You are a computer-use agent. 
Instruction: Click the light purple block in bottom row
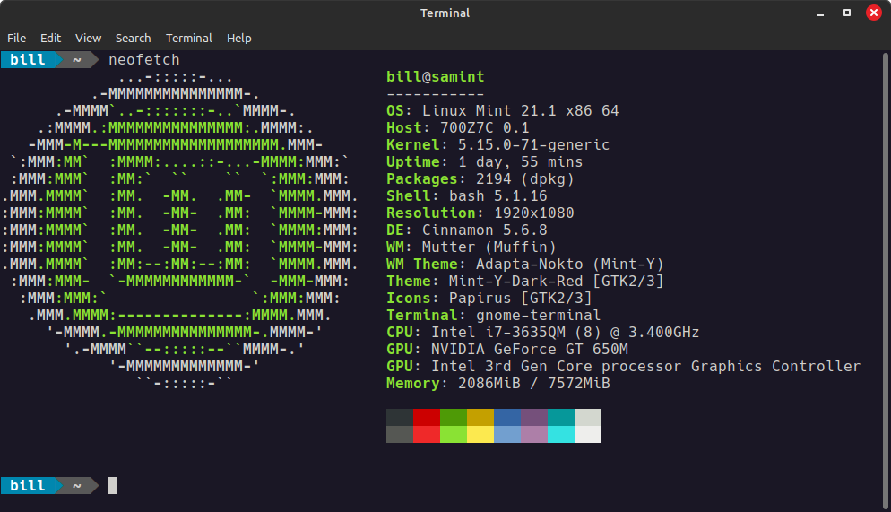click(x=534, y=434)
